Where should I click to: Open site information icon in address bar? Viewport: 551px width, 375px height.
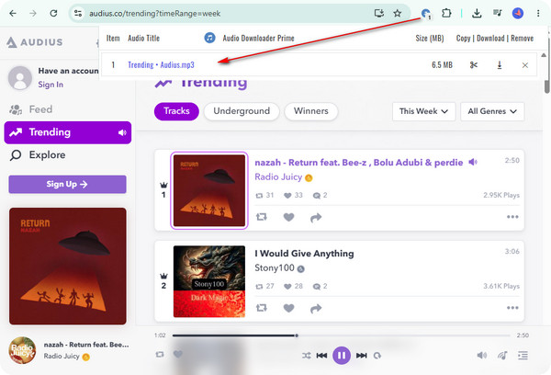[78, 14]
